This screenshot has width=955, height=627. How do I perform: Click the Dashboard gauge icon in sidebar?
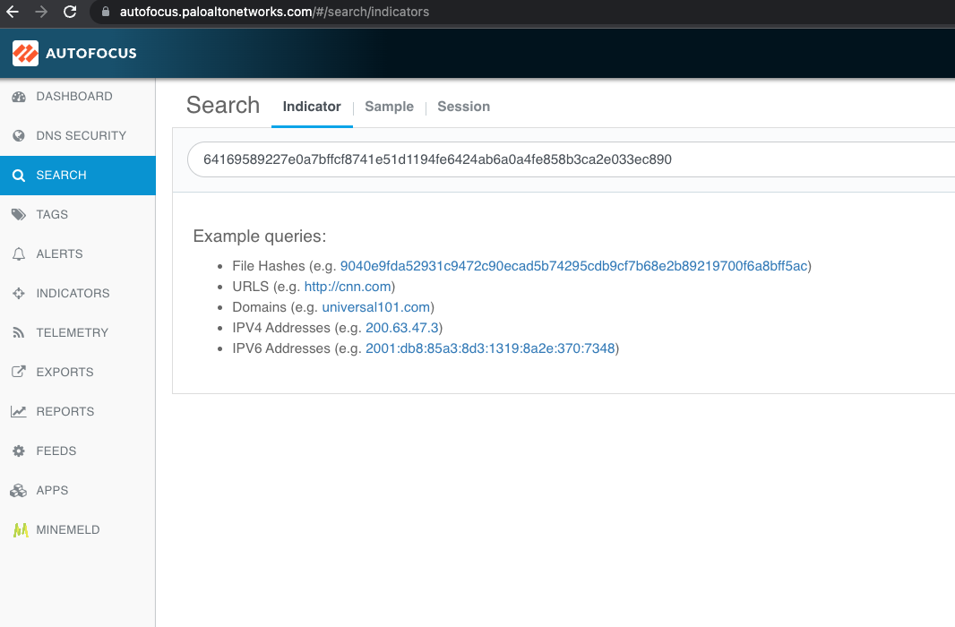click(x=18, y=97)
